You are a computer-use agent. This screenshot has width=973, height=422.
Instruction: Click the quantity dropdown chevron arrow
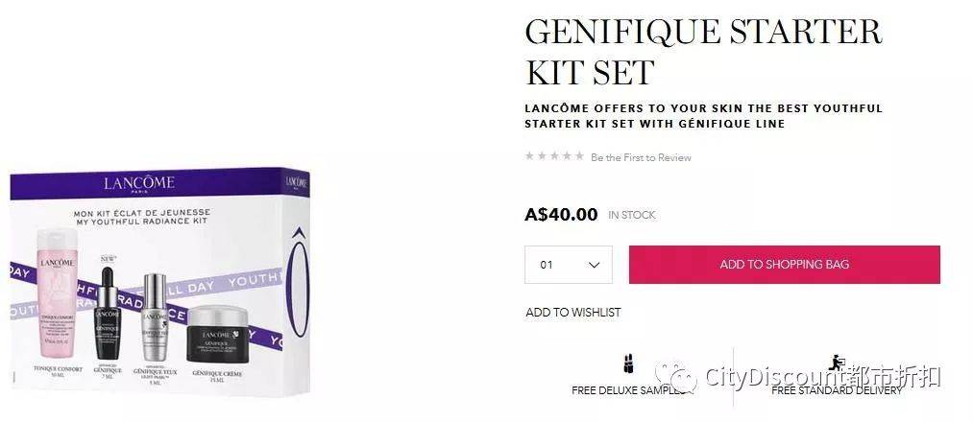click(x=594, y=265)
